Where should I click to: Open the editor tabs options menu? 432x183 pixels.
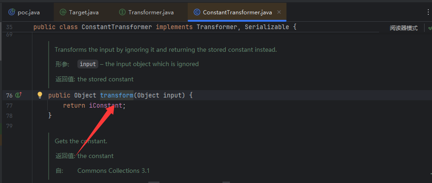point(428,12)
